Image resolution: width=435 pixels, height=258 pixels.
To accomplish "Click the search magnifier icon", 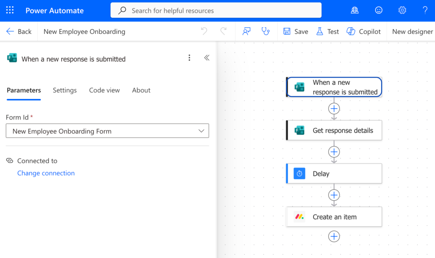I will pos(122,10).
